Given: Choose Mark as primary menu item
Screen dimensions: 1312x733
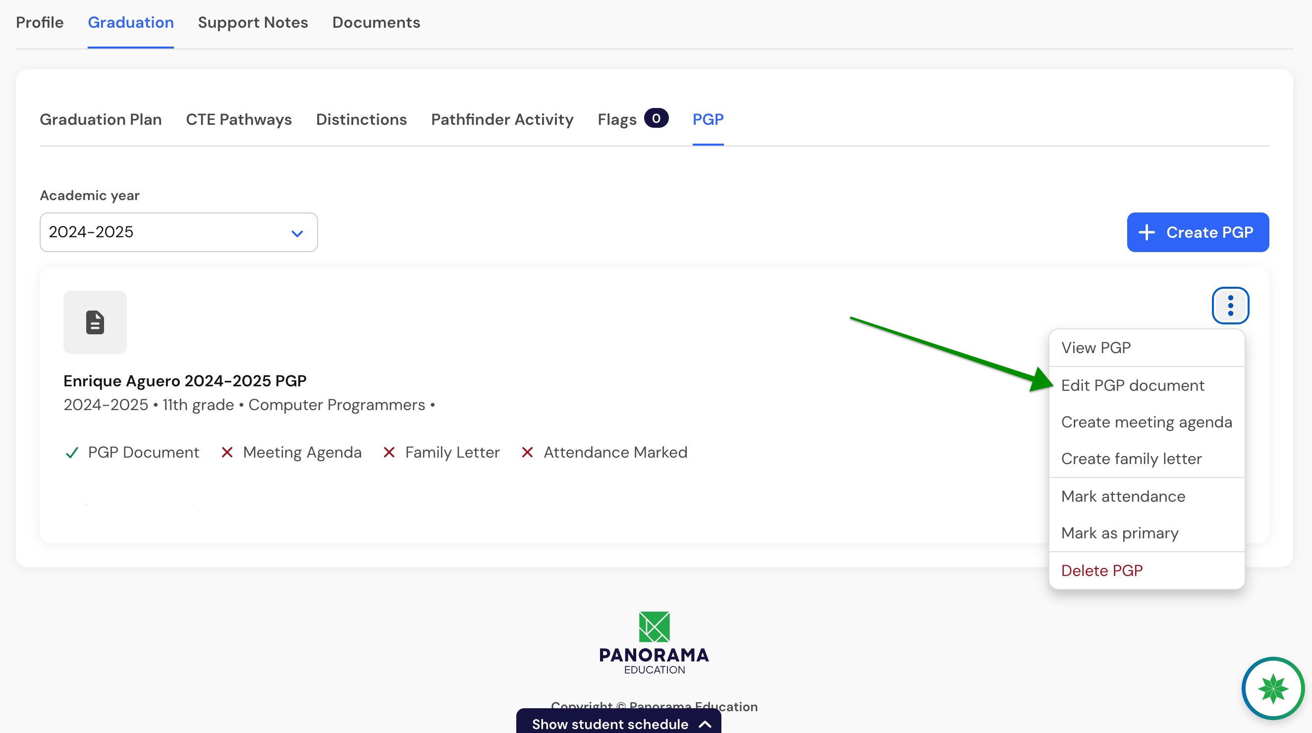Looking at the screenshot, I should pos(1147,533).
